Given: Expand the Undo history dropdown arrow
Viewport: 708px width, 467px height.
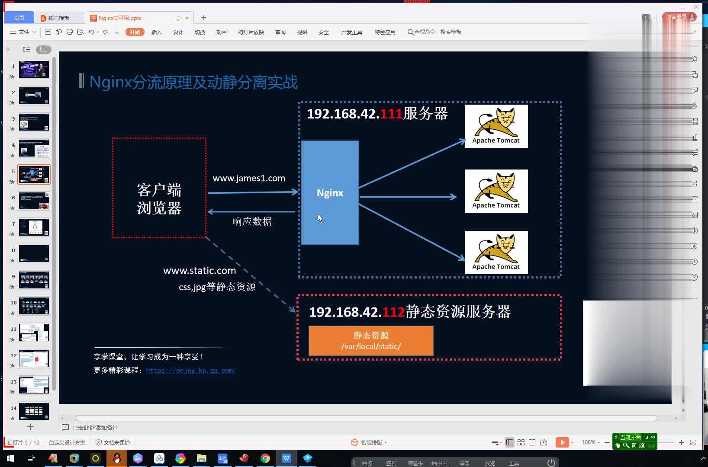Looking at the screenshot, I should click(x=98, y=32).
